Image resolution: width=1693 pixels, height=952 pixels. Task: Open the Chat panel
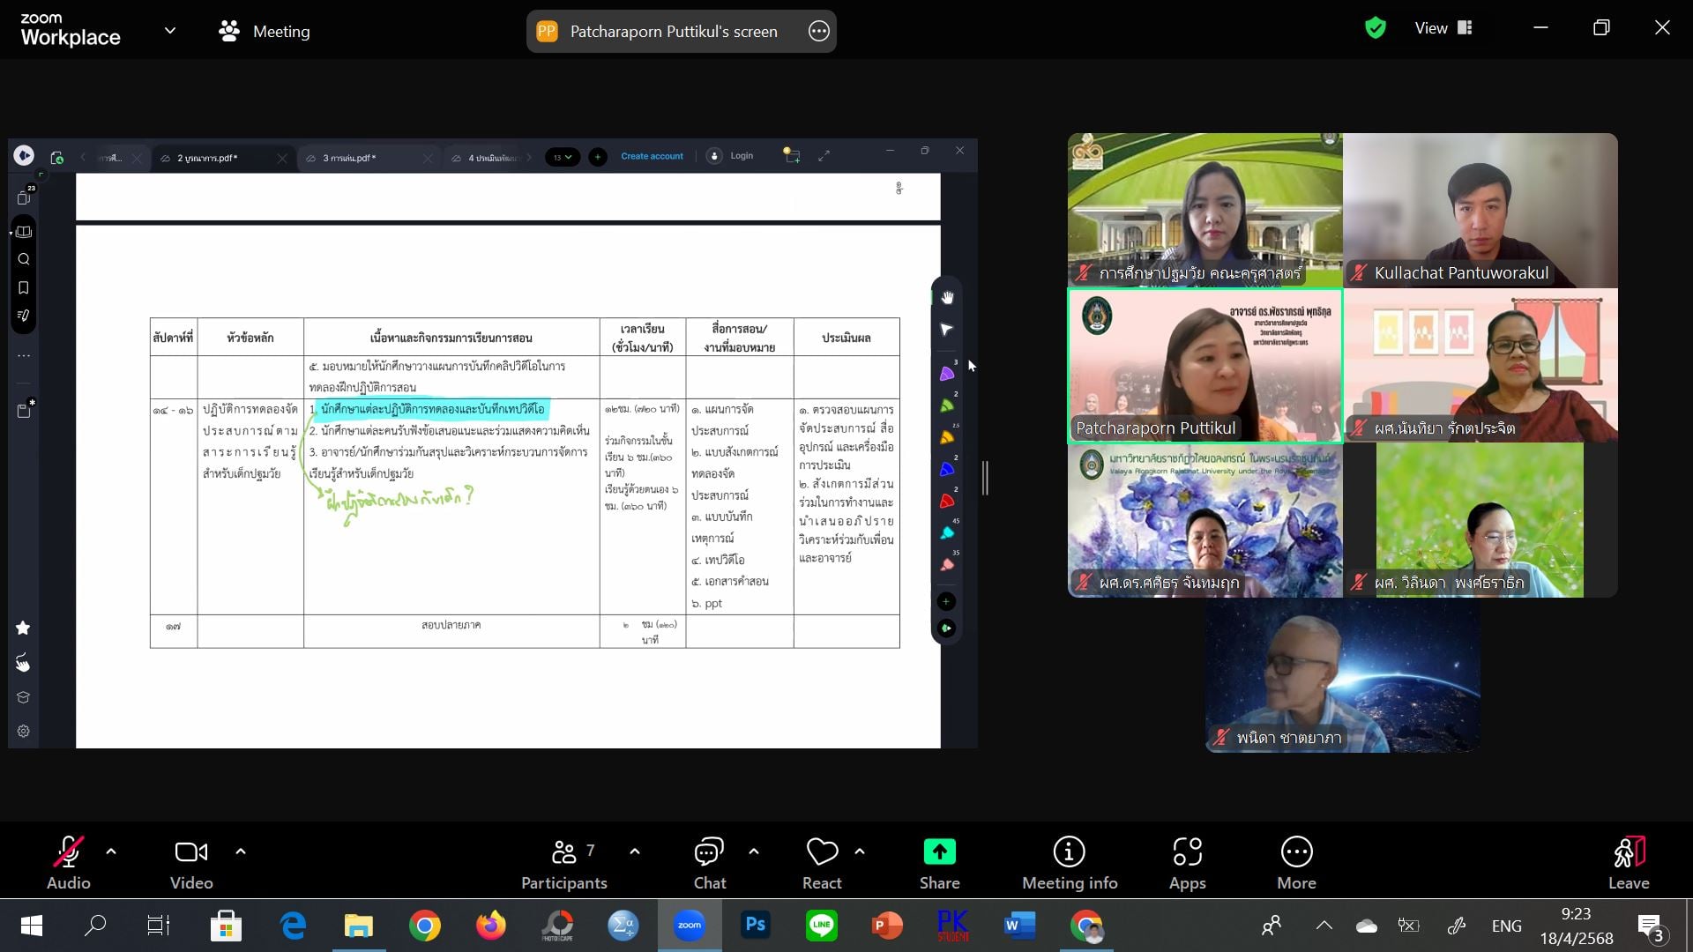tap(709, 862)
